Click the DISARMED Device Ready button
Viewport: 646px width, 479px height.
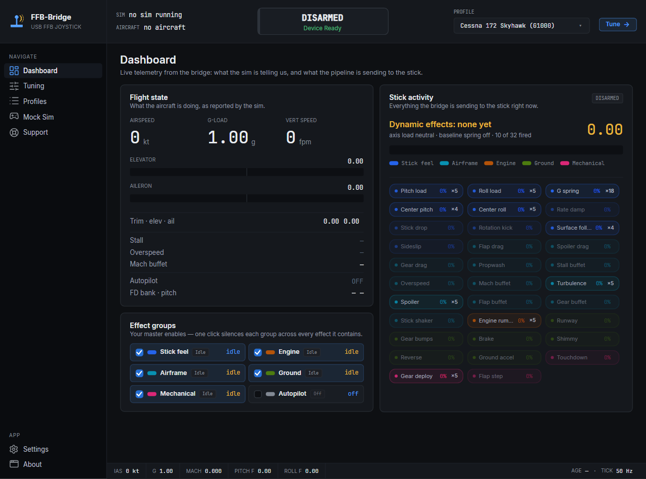point(323,22)
